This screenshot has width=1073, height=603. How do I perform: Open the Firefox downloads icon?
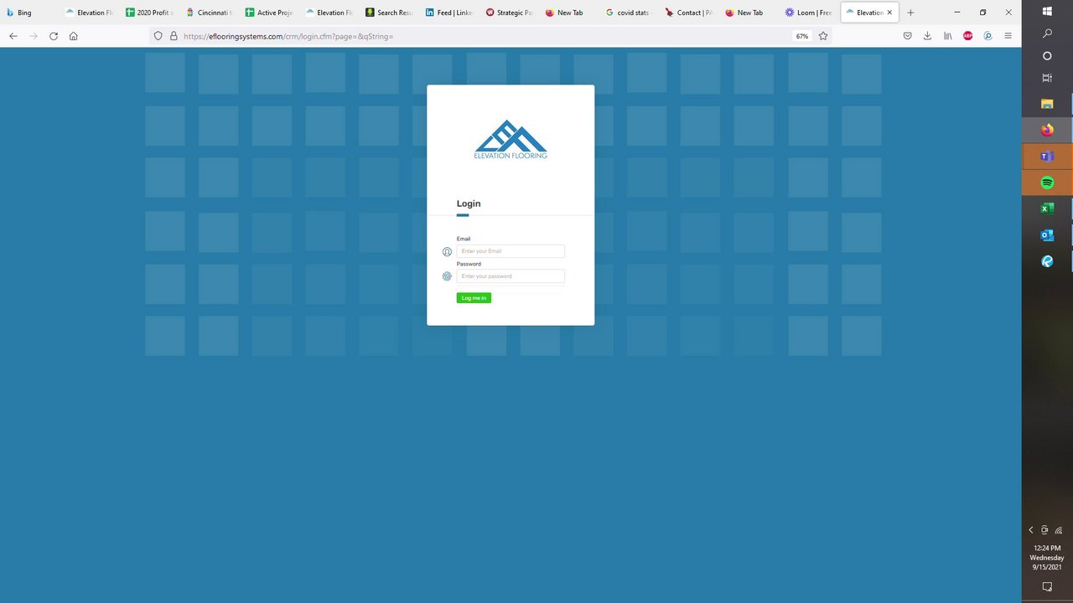coord(927,36)
